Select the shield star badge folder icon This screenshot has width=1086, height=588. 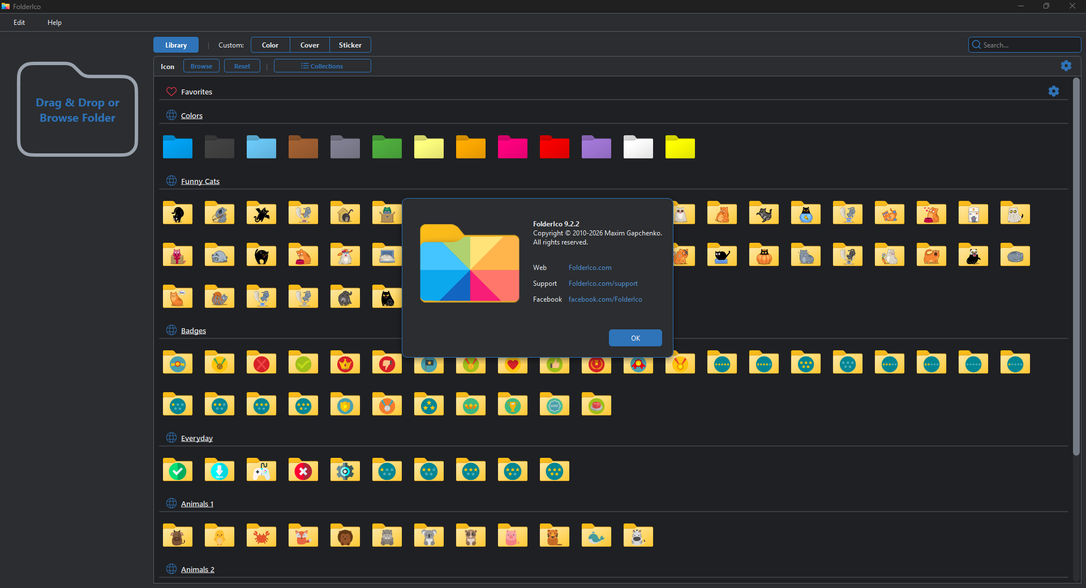click(345, 404)
